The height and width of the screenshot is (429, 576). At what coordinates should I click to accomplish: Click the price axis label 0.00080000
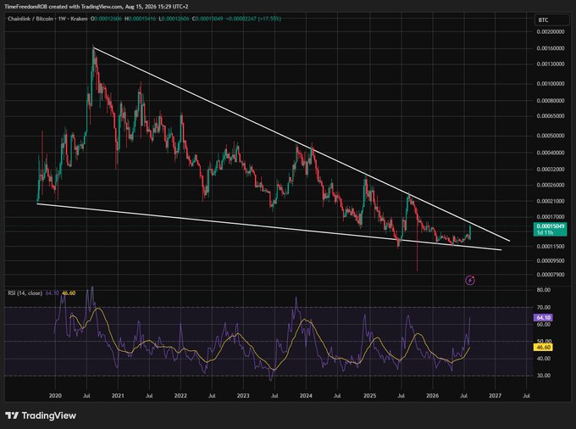[551, 100]
